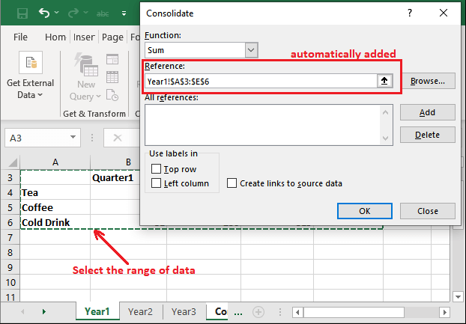Select row 3 header

(10, 178)
